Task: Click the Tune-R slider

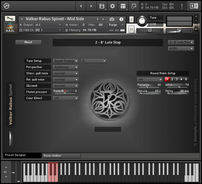Action: click(x=65, y=93)
